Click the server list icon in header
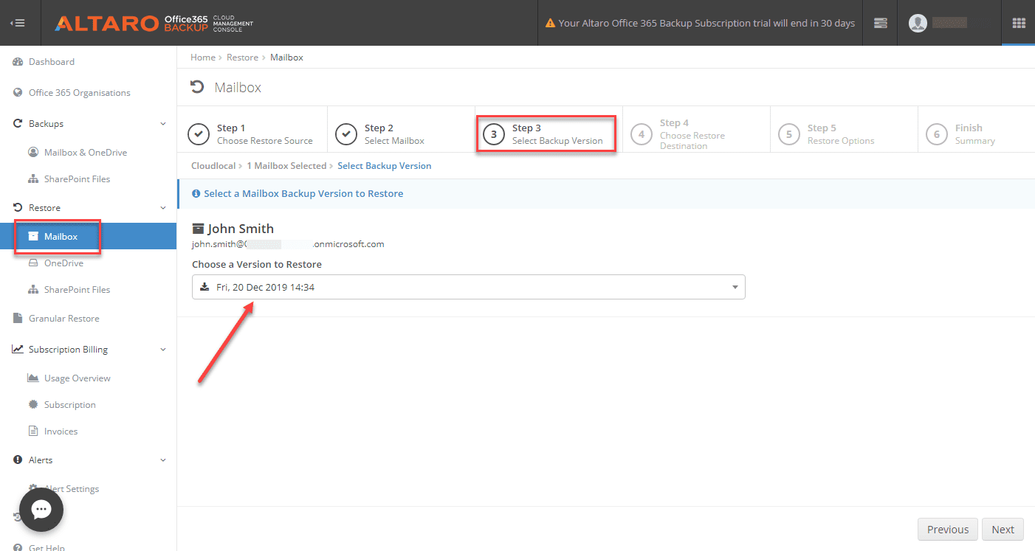 880,23
